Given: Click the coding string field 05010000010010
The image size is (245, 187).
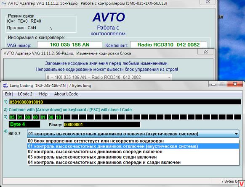Looking at the screenshot, I should coord(125,102).
